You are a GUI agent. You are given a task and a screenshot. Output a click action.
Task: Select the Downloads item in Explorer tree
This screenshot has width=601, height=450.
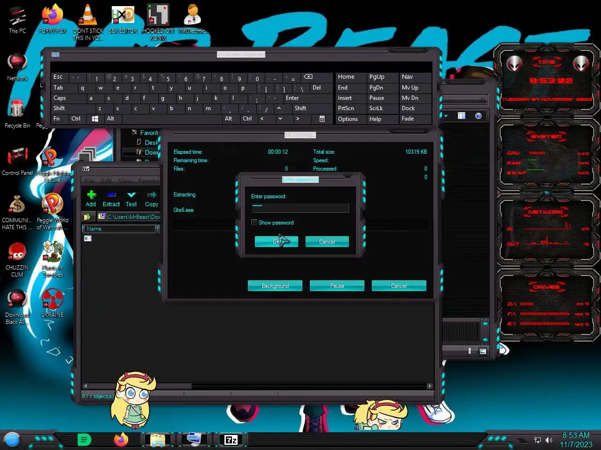(146, 152)
